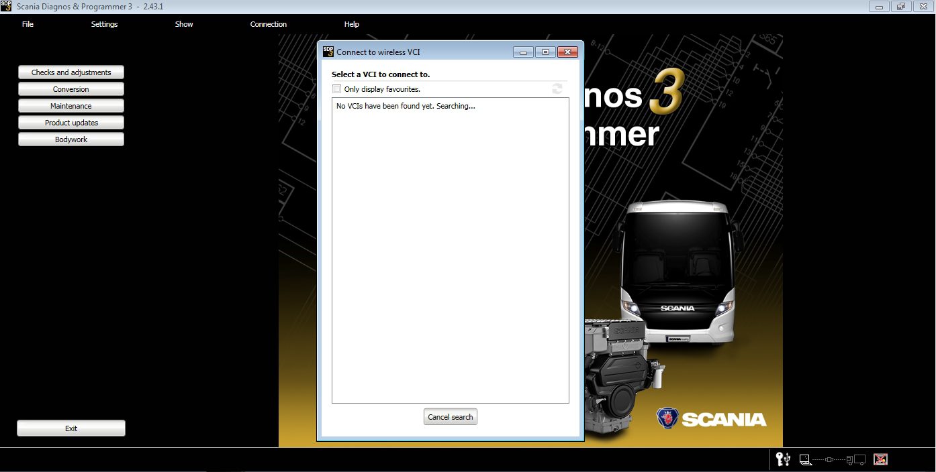
Task: Maximize the Connect to wireless VCI dialog
Action: pyautogui.click(x=545, y=52)
